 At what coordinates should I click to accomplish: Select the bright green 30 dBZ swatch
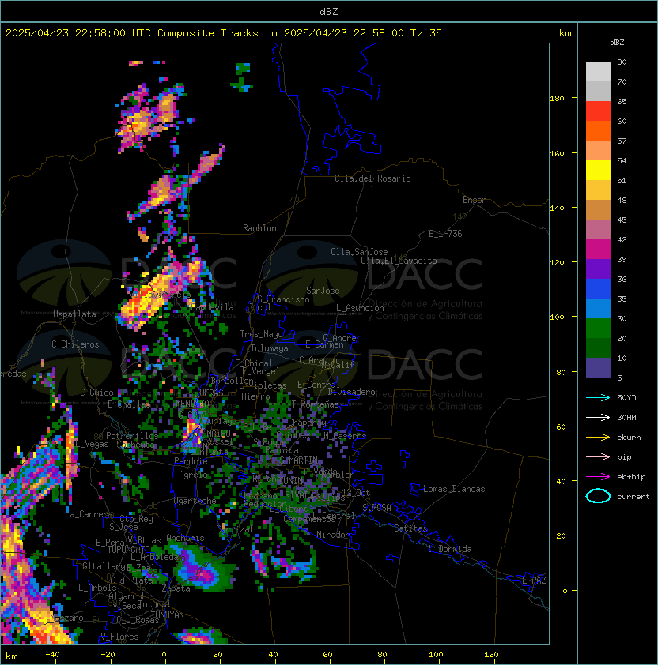tap(598, 329)
